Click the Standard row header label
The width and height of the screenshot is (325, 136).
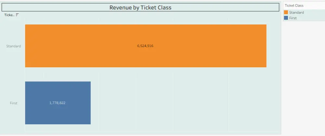(13, 46)
